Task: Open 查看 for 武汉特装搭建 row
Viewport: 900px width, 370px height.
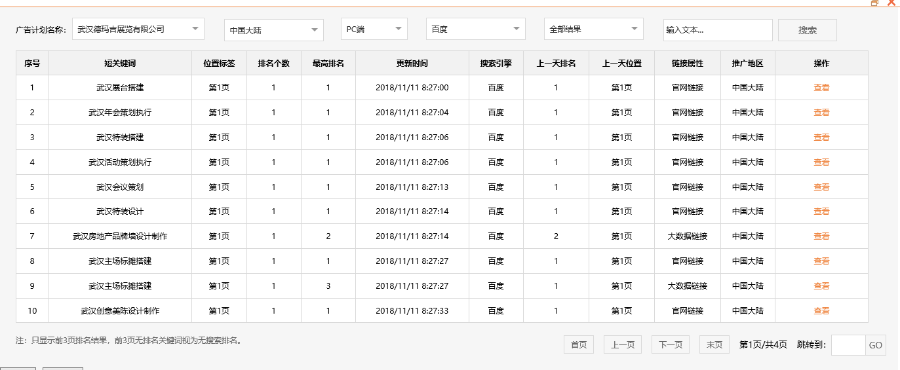Action: coord(821,138)
